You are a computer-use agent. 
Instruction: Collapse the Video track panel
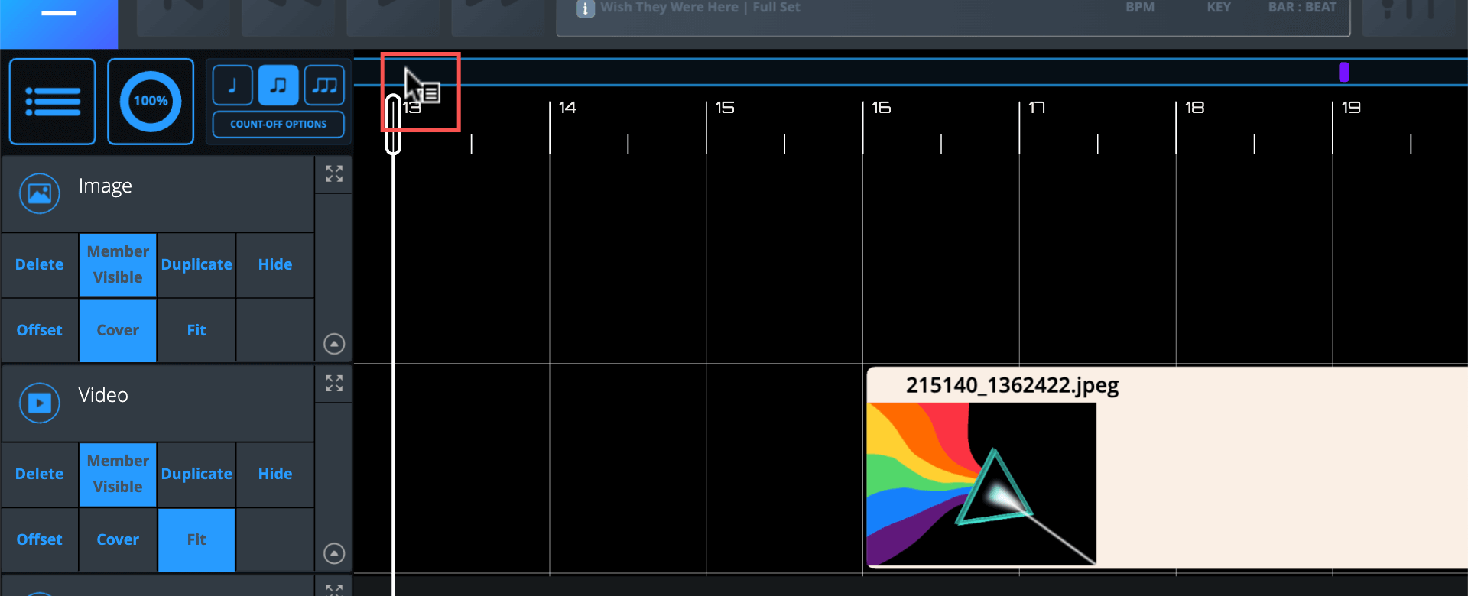coord(334,553)
